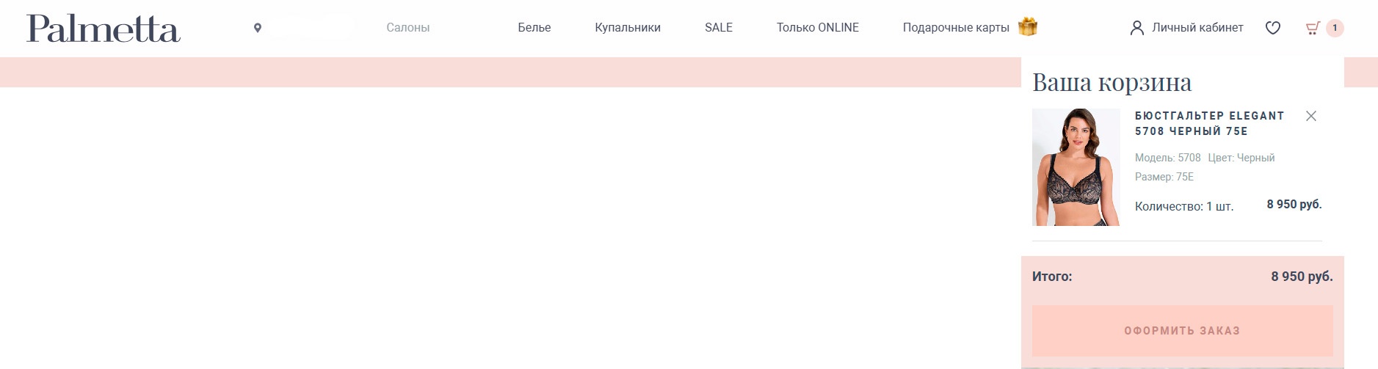Viewport: 1378px width, 369px height.
Task: Click the Palmetta logo
Action: click(x=104, y=29)
